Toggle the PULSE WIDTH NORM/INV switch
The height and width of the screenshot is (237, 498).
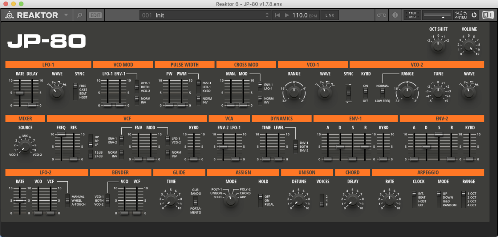198,100
